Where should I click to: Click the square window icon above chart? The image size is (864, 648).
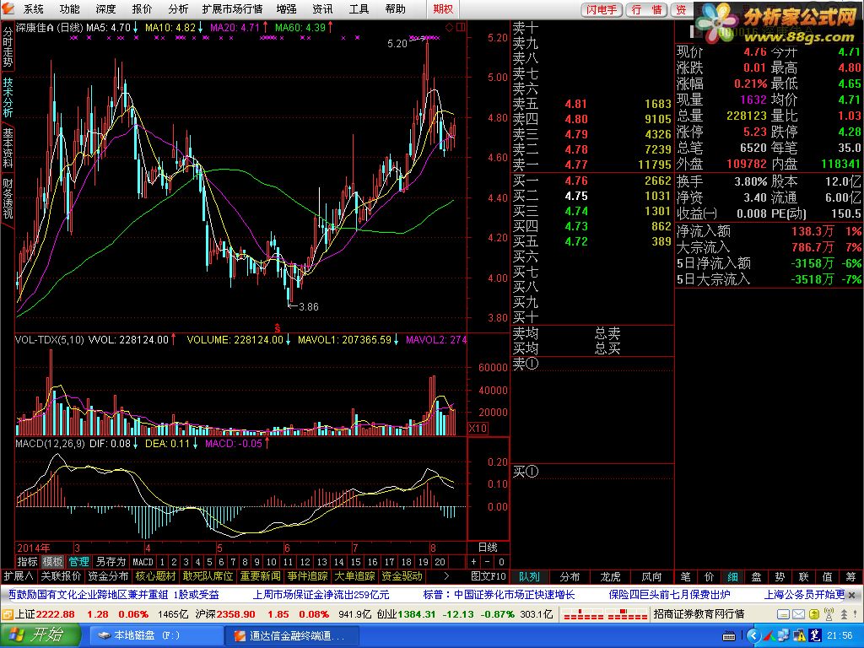[x=461, y=27]
